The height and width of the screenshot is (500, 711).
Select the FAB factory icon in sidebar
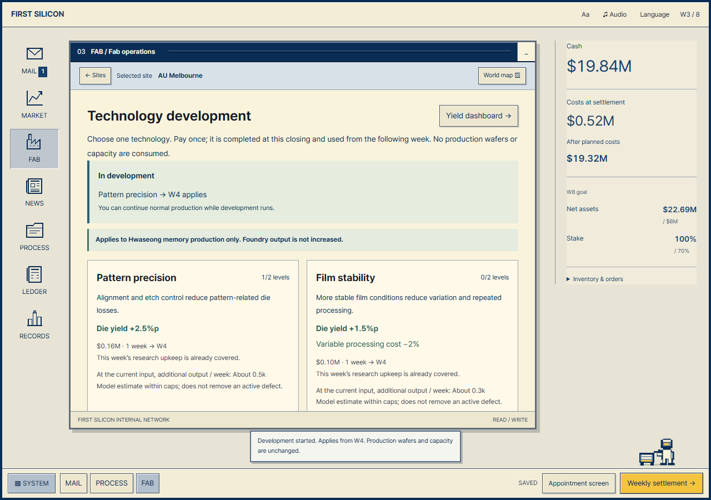(34, 142)
